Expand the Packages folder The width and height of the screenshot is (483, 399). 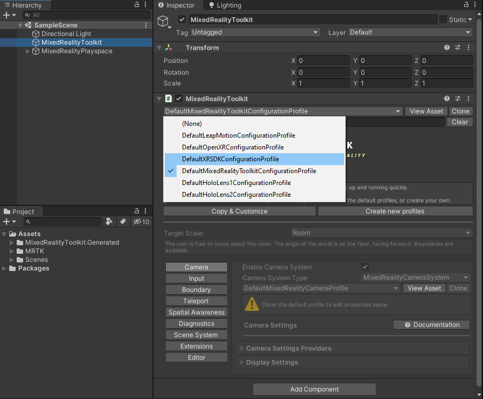[4, 268]
